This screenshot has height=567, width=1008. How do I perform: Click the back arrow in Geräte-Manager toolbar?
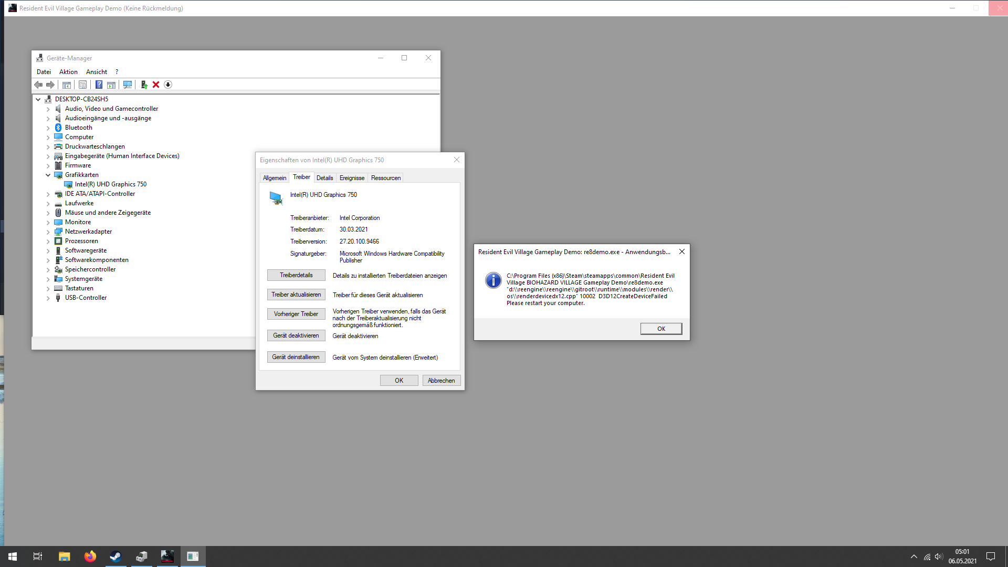click(x=38, y=85)
